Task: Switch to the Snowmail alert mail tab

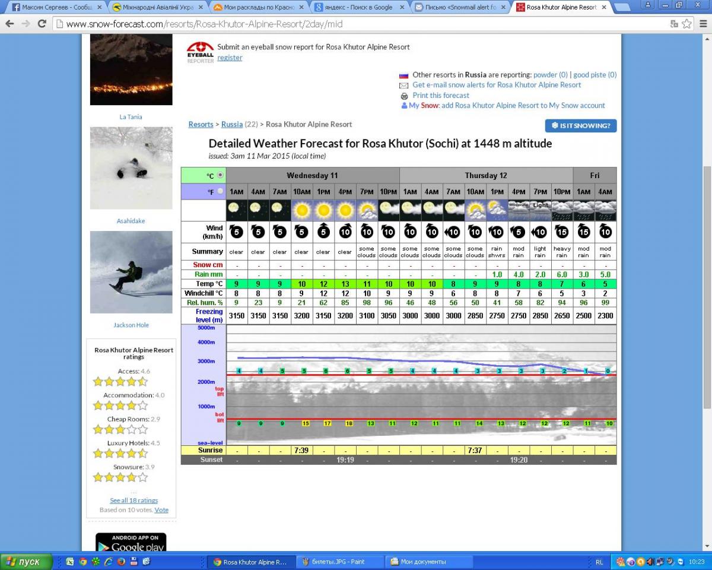Action: point(460,8)
